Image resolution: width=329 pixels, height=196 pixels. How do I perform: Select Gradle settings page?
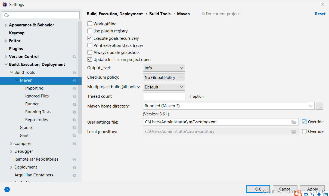click(26, 128)
